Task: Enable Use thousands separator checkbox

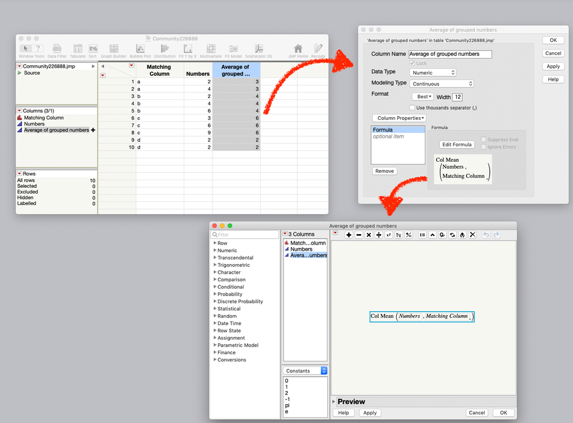Action: pos(412,108)
